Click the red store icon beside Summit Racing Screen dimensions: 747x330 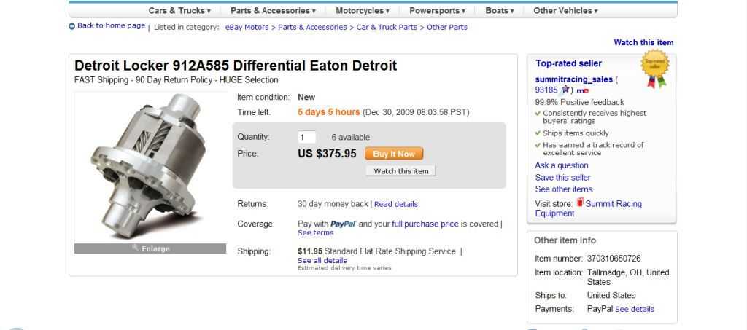pyautogui.click(x=580, y=202)
